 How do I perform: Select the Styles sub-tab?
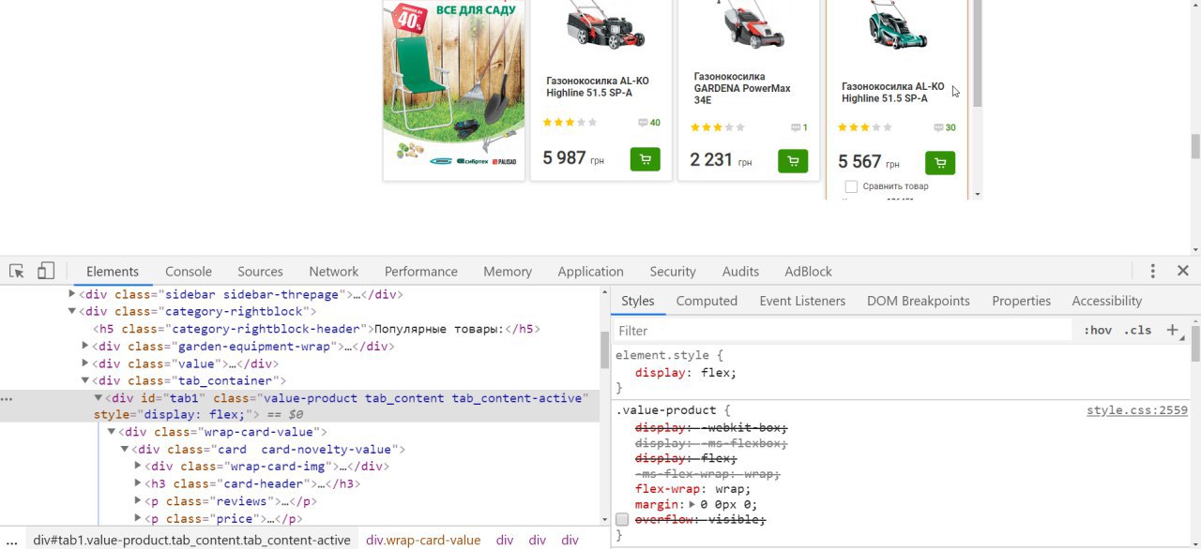(x=638, y=301)
